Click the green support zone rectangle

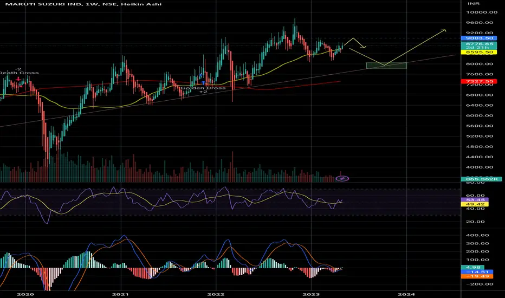point(386,66)
